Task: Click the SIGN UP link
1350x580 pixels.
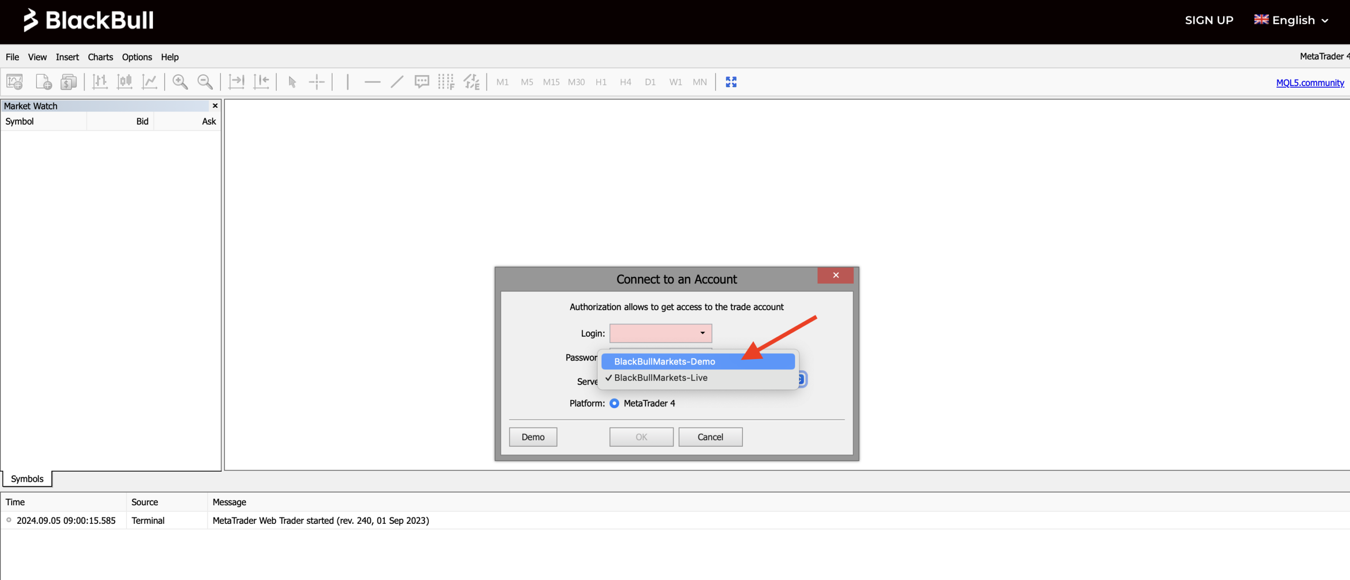Action: pos(1209,20)
